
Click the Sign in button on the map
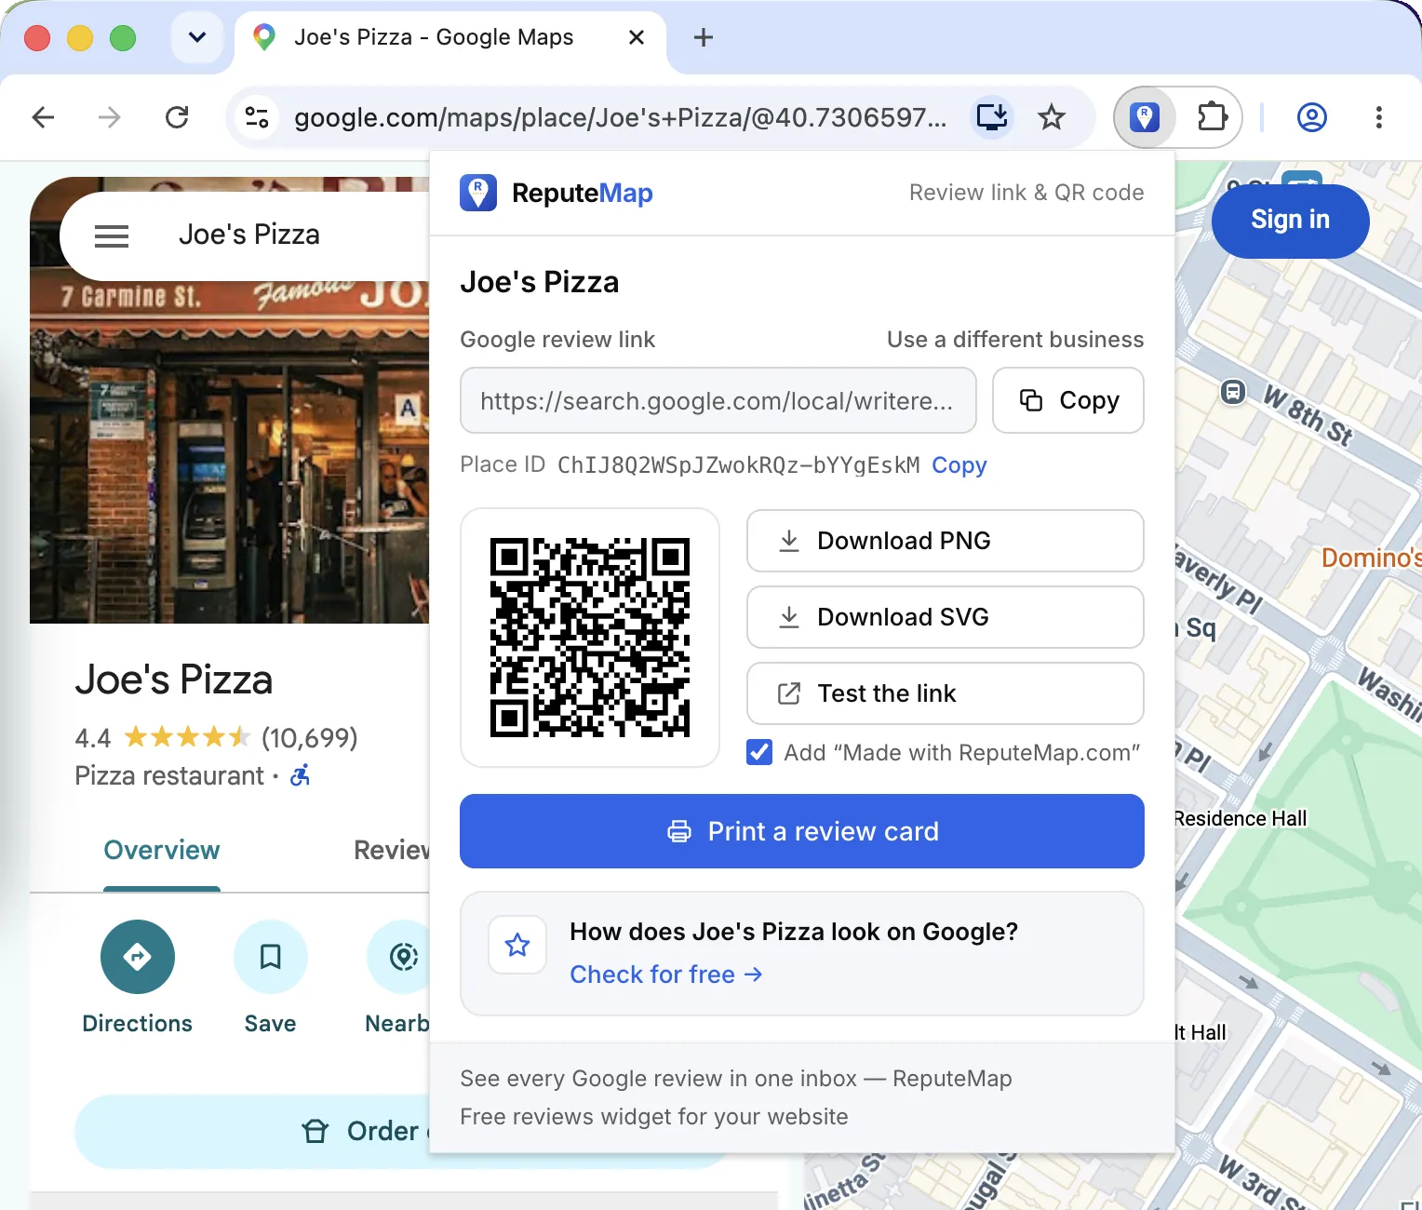(1291, 221)
